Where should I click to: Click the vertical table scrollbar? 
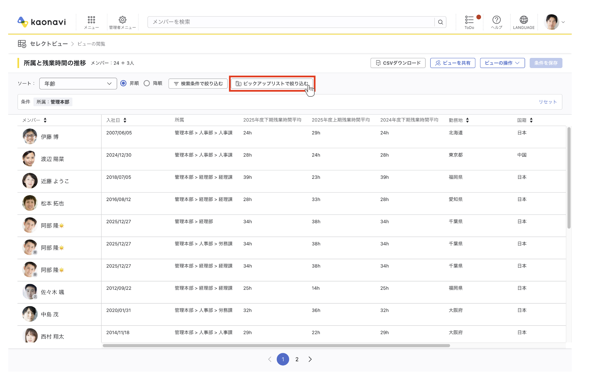click(x=569, y=178)
